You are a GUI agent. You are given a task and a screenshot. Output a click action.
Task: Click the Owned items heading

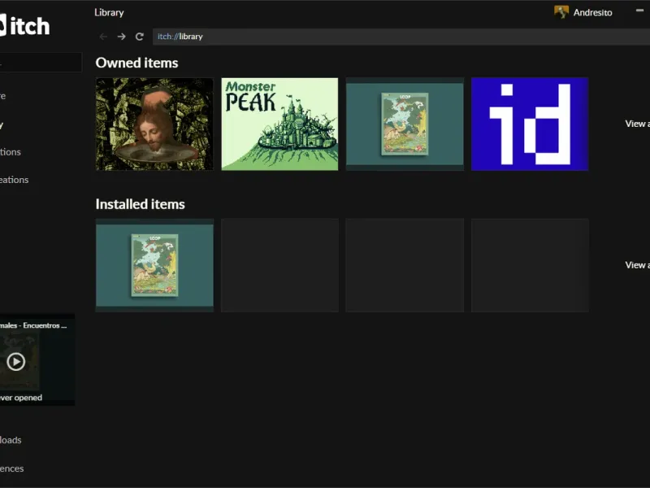coord(136,63)
